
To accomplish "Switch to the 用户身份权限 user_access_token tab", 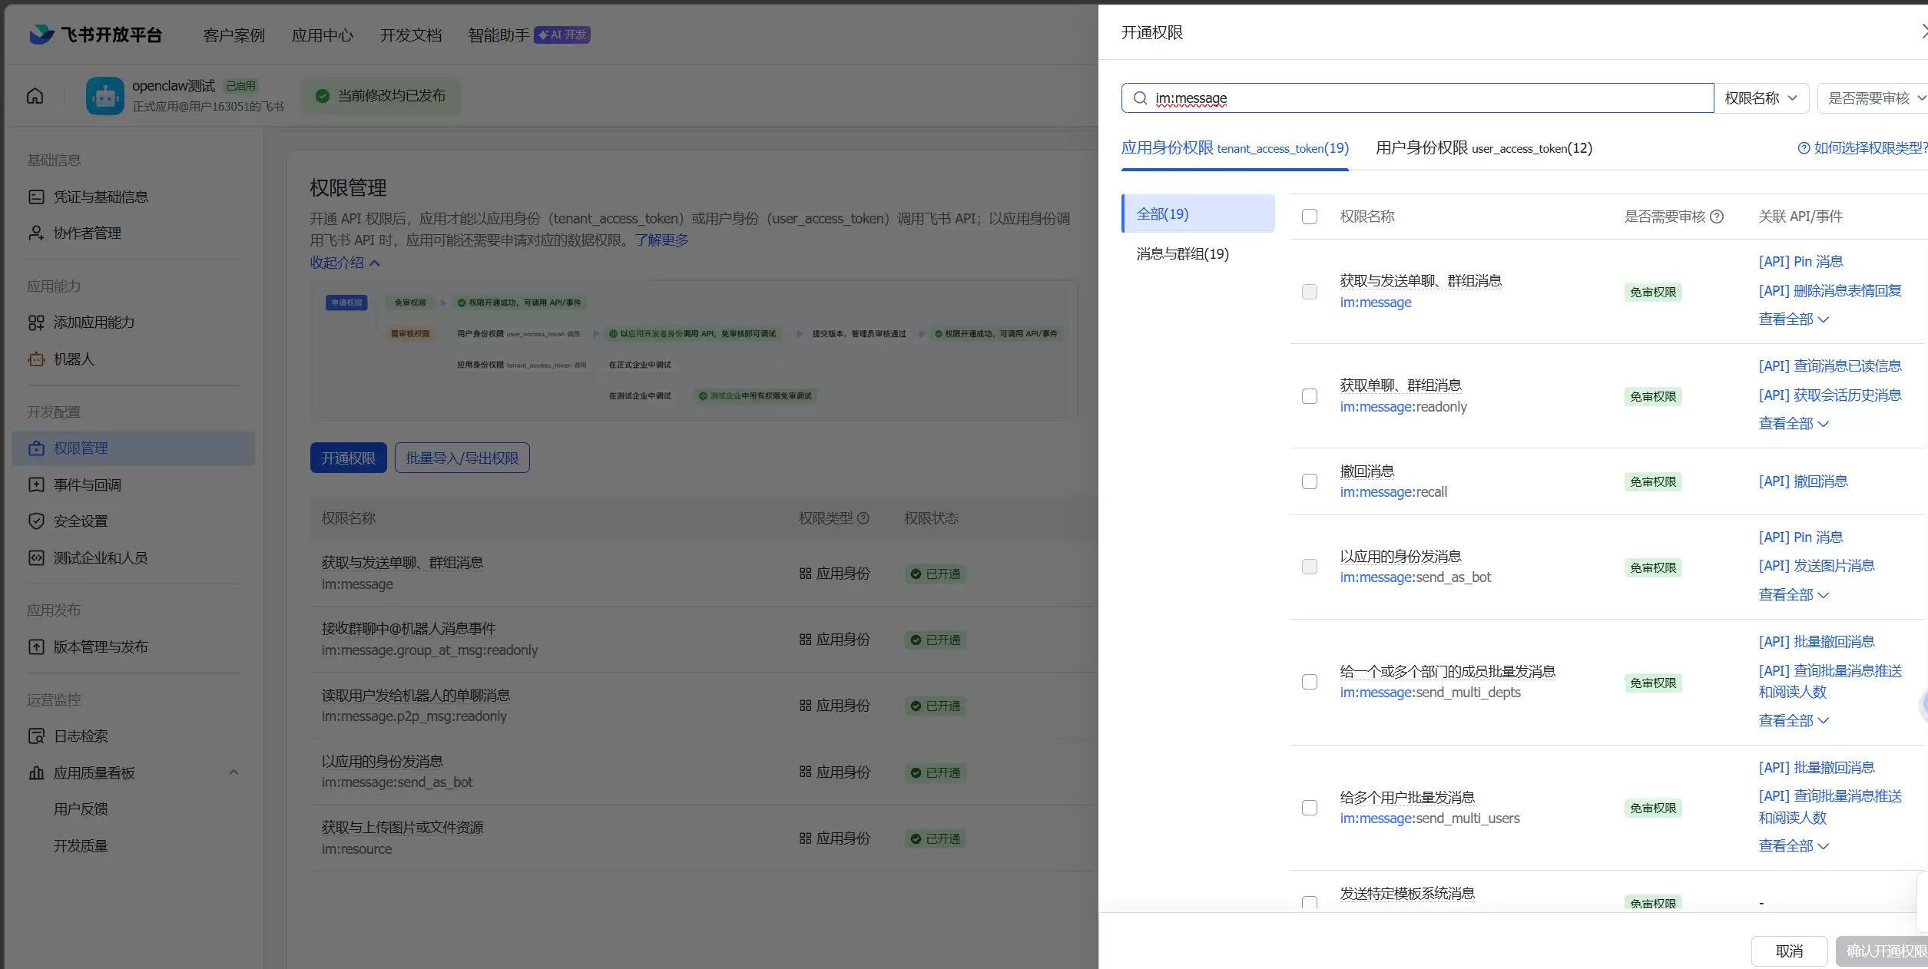I will [x=1483, y=148].
